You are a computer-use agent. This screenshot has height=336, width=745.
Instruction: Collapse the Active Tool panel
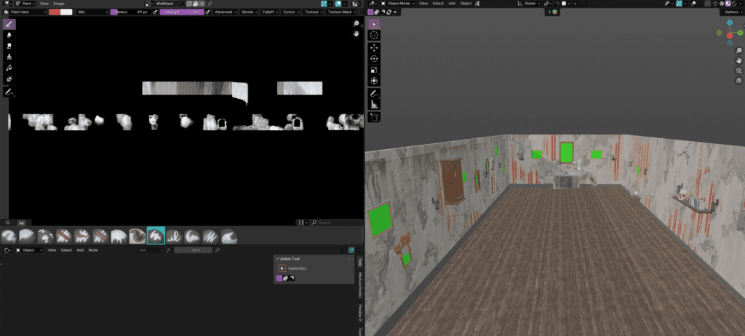[x=279, y=258]
